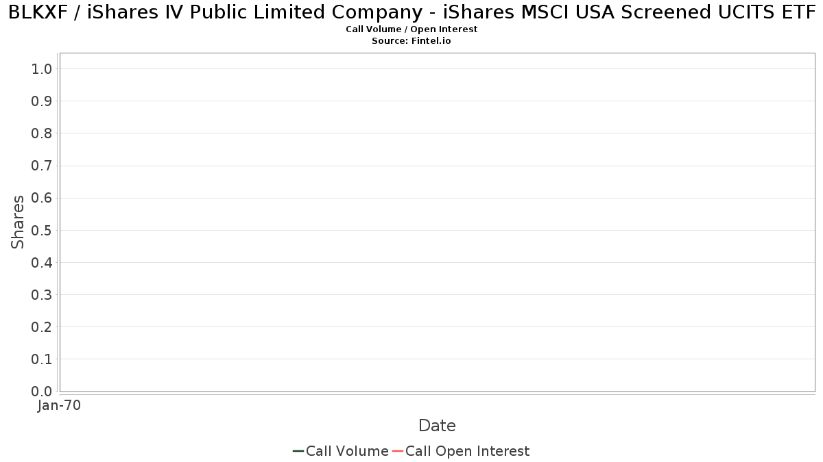Click the BLKXF iShares chart title

click(411, 14)
